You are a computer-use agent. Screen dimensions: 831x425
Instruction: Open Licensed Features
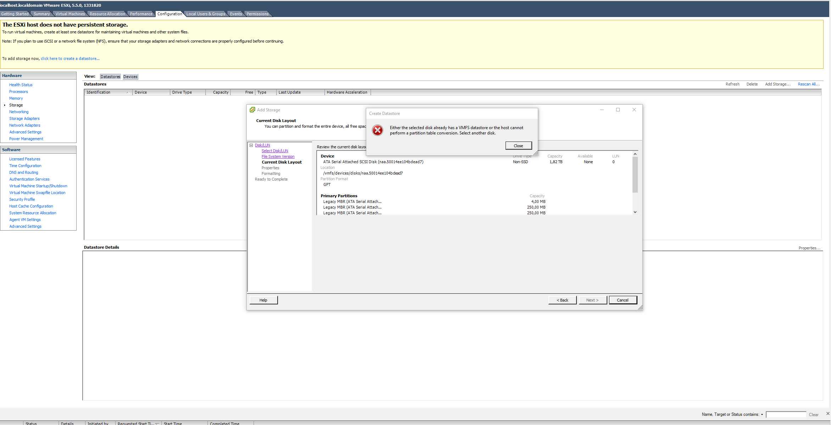(25, 159)
